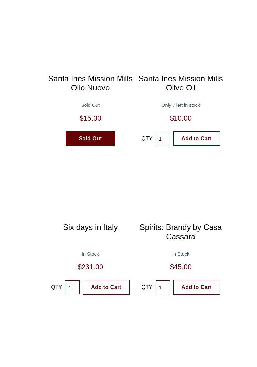Open the Six days in Italy product
The width and height of the screenshot is (257, 367).
[90, 227]
